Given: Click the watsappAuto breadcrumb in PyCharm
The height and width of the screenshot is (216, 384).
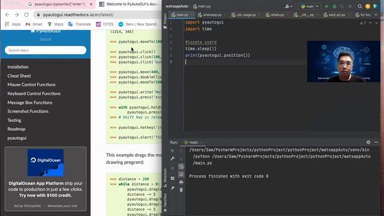Looking at the screenshot, I should (x=177, y=7).
